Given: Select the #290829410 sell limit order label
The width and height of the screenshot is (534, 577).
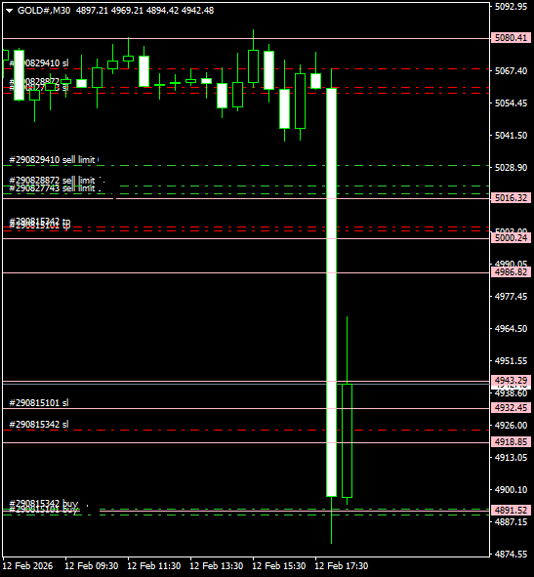Looking at the screenshot, I should point(53,160).
